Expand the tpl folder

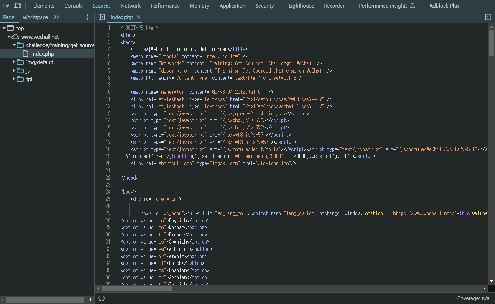[x=14, y=79]
